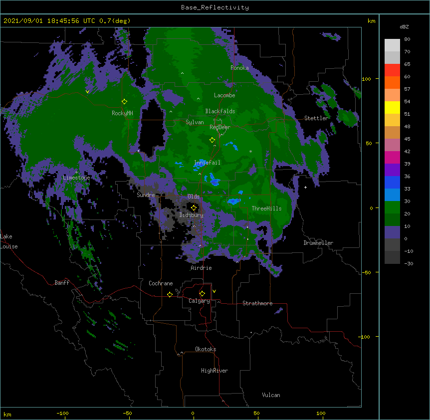Pick the magenta 39-42 dBZ legend swatch

tap(392, 157)
